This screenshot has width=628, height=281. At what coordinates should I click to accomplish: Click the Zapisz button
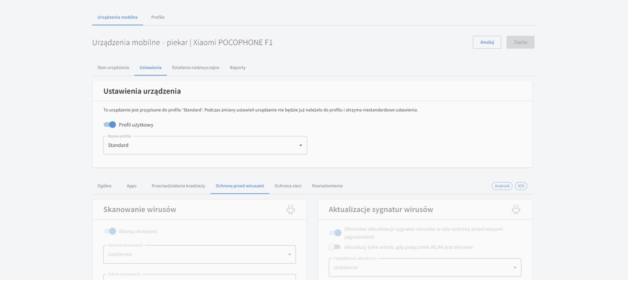coord(520,42)
